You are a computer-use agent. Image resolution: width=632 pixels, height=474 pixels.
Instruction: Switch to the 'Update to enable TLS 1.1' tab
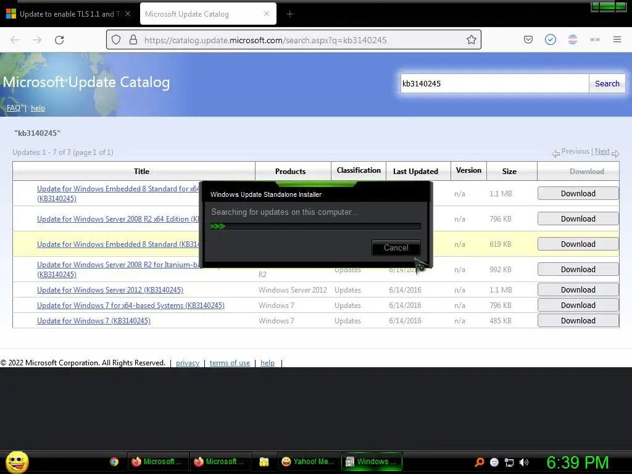point(69,14)
